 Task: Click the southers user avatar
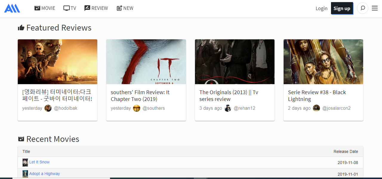pyautogui.click(x=137, y=108)
